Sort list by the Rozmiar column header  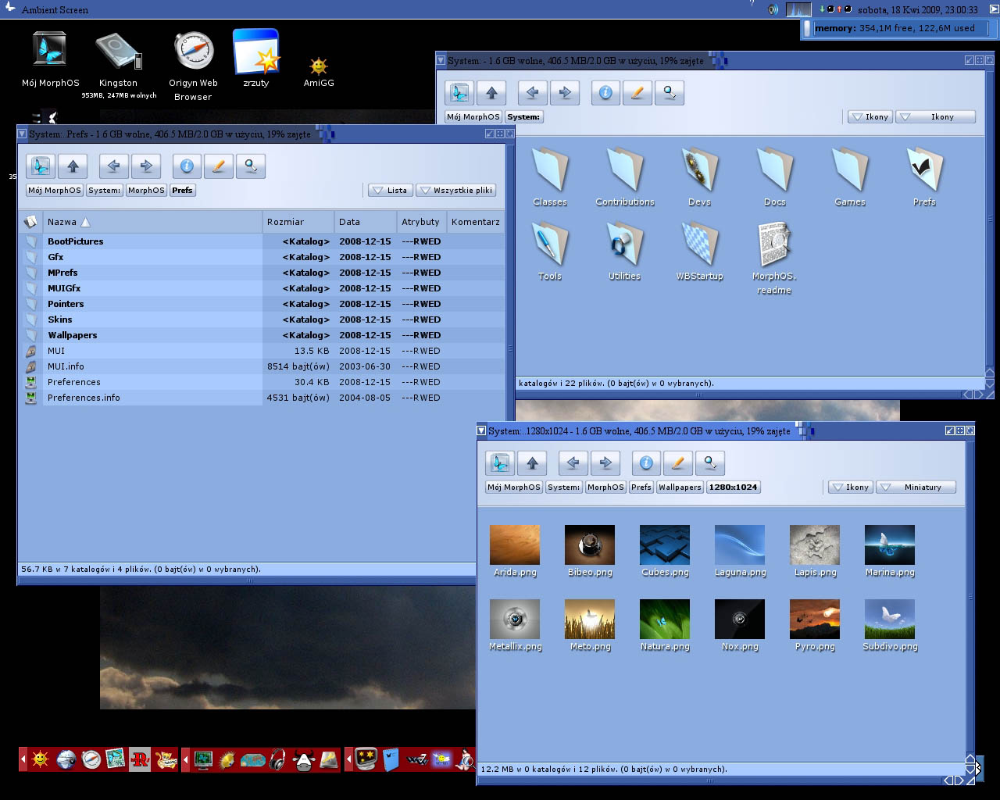[298, 222]
